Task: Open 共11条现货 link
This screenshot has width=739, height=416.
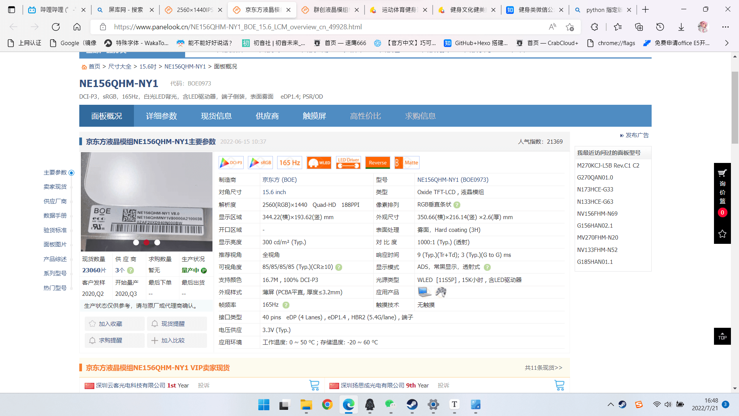Action: 543,368
